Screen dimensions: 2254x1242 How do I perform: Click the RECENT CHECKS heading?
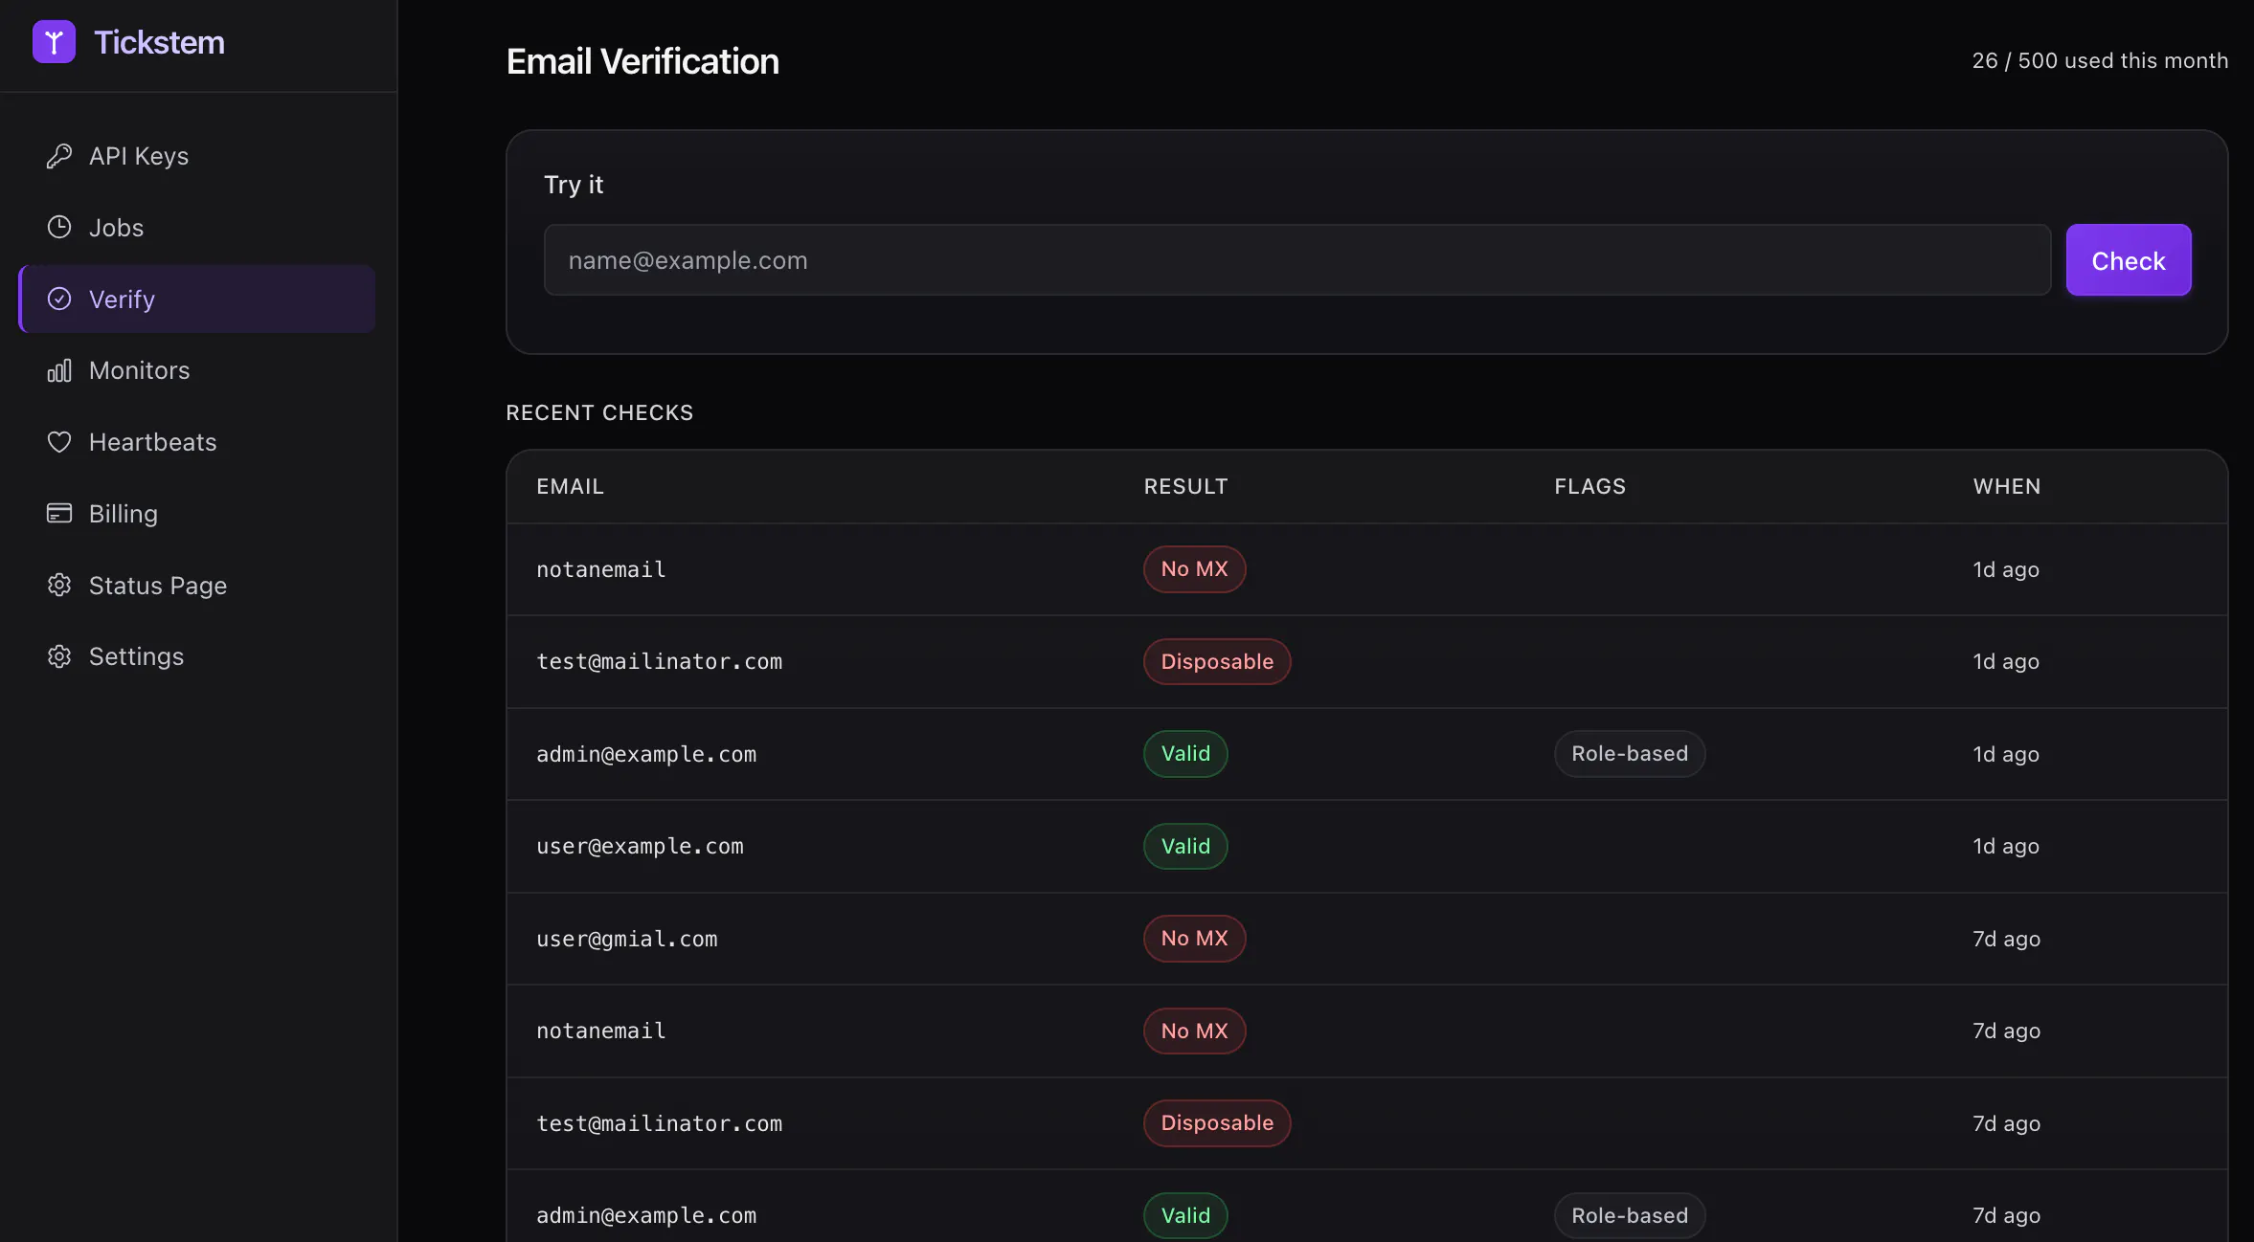pos(599,412)
